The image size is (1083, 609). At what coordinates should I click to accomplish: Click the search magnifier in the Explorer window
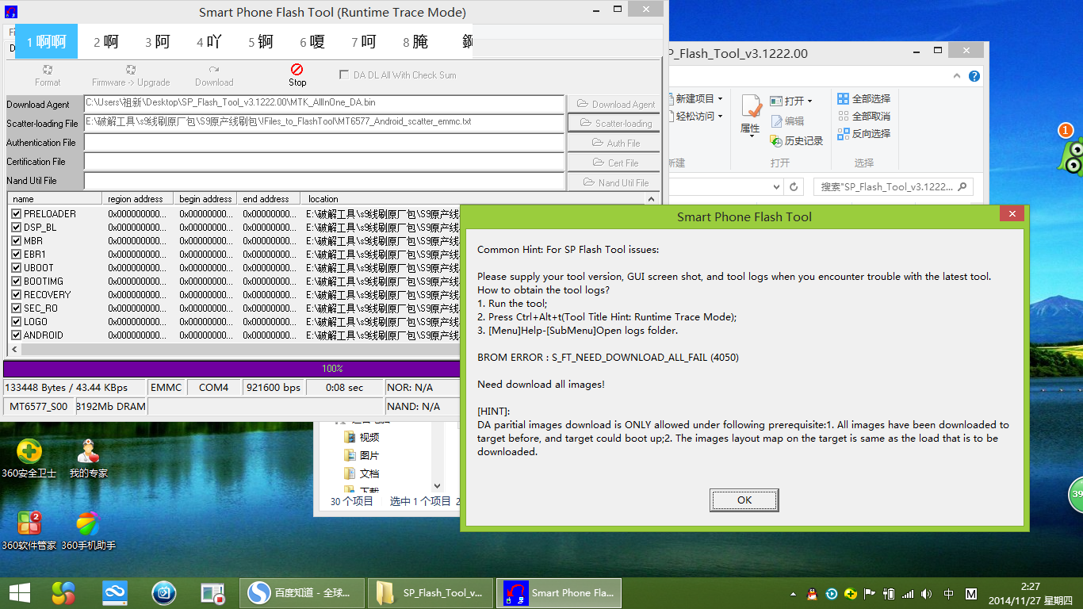[962, 187]
